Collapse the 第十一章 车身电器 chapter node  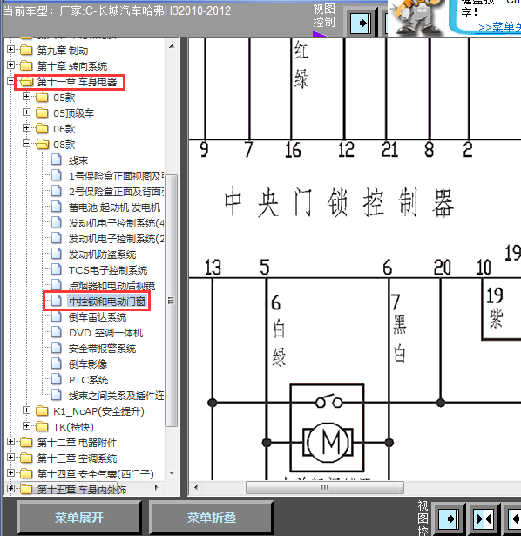(11, 81)
